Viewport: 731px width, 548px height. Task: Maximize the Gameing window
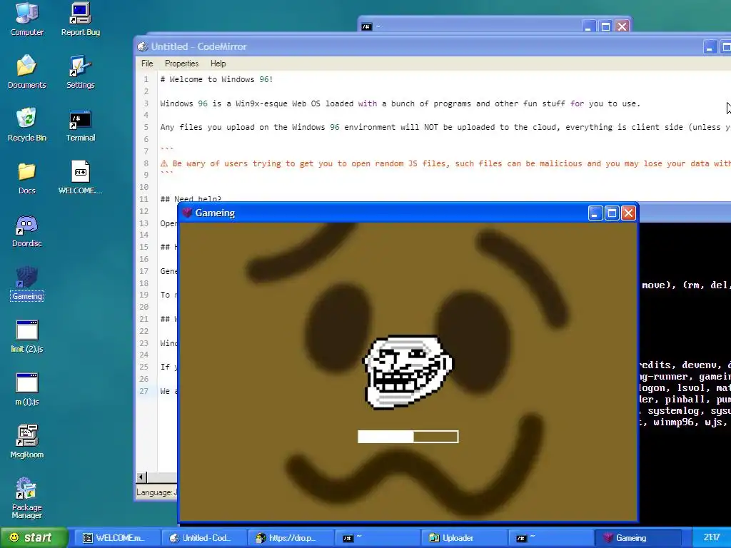(612, 213)
